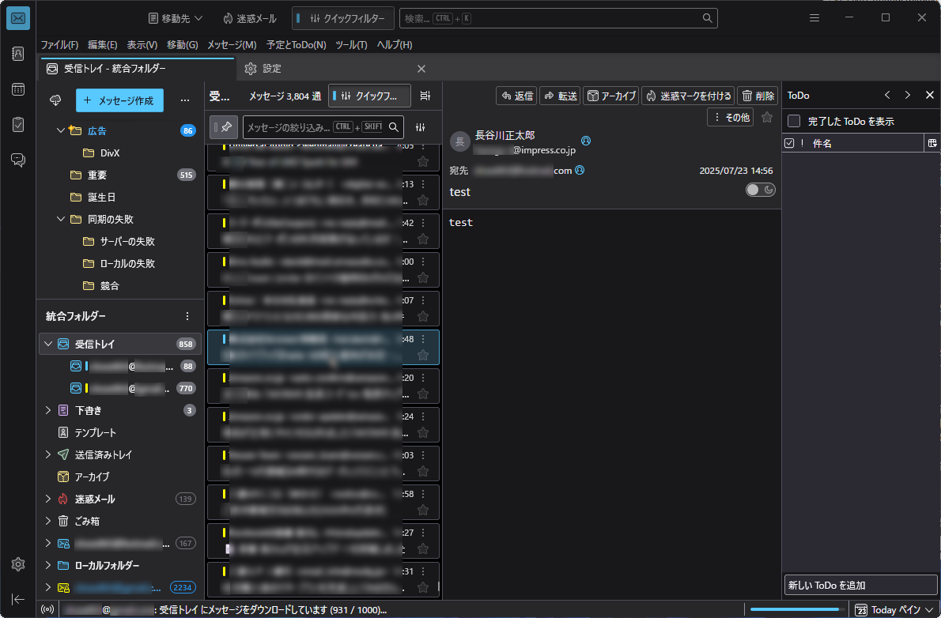The image size is (941, 618).
Task: Open the メッセージ(M) menu
Action: tap(232, 45)
